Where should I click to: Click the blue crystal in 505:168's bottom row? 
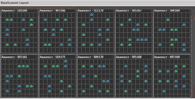tap(146, 91)
